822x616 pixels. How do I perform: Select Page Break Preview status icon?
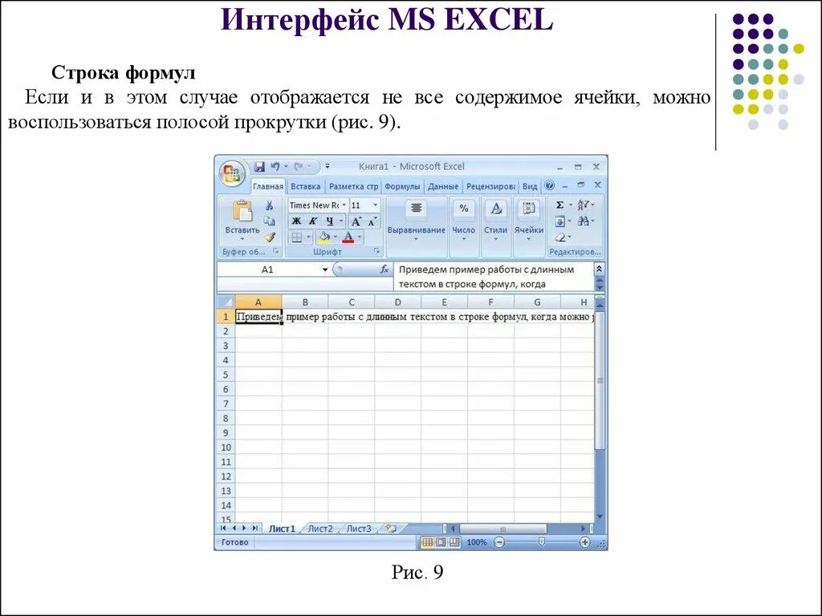pos(454,543)
